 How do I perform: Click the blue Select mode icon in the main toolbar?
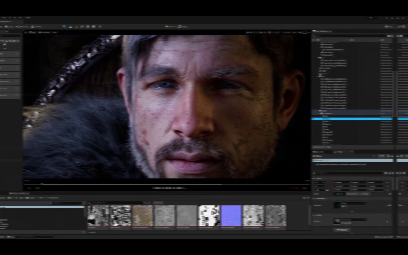pos(64,26)
